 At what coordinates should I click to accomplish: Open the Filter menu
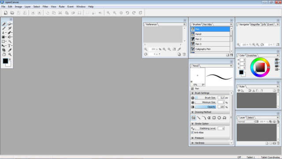click(x=45, y=7)
